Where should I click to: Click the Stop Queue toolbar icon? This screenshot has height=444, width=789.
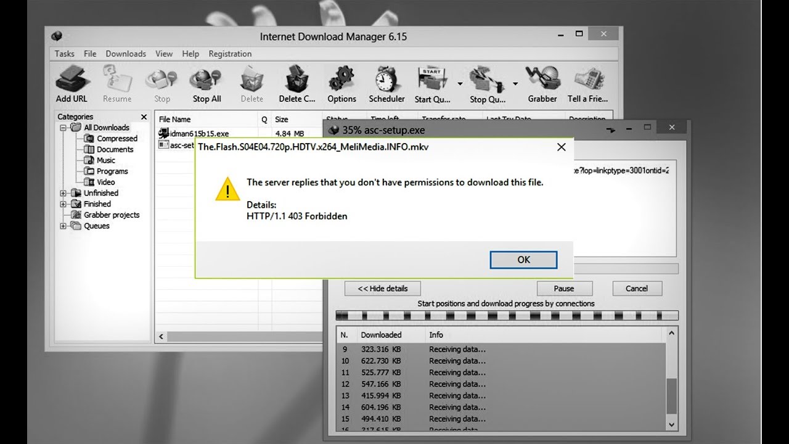click(x=487, y=84)
